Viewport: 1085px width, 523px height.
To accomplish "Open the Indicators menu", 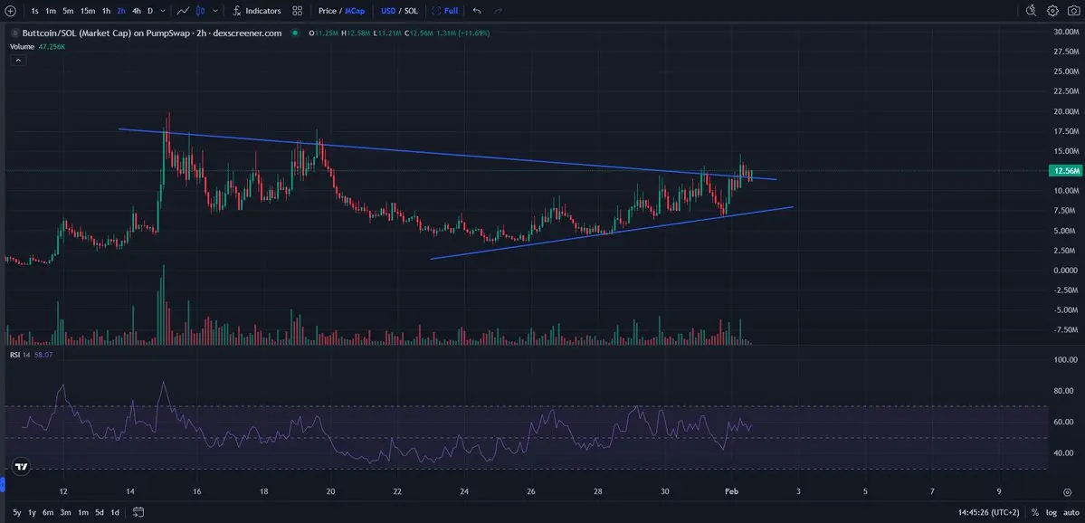I will pos(263,11).
